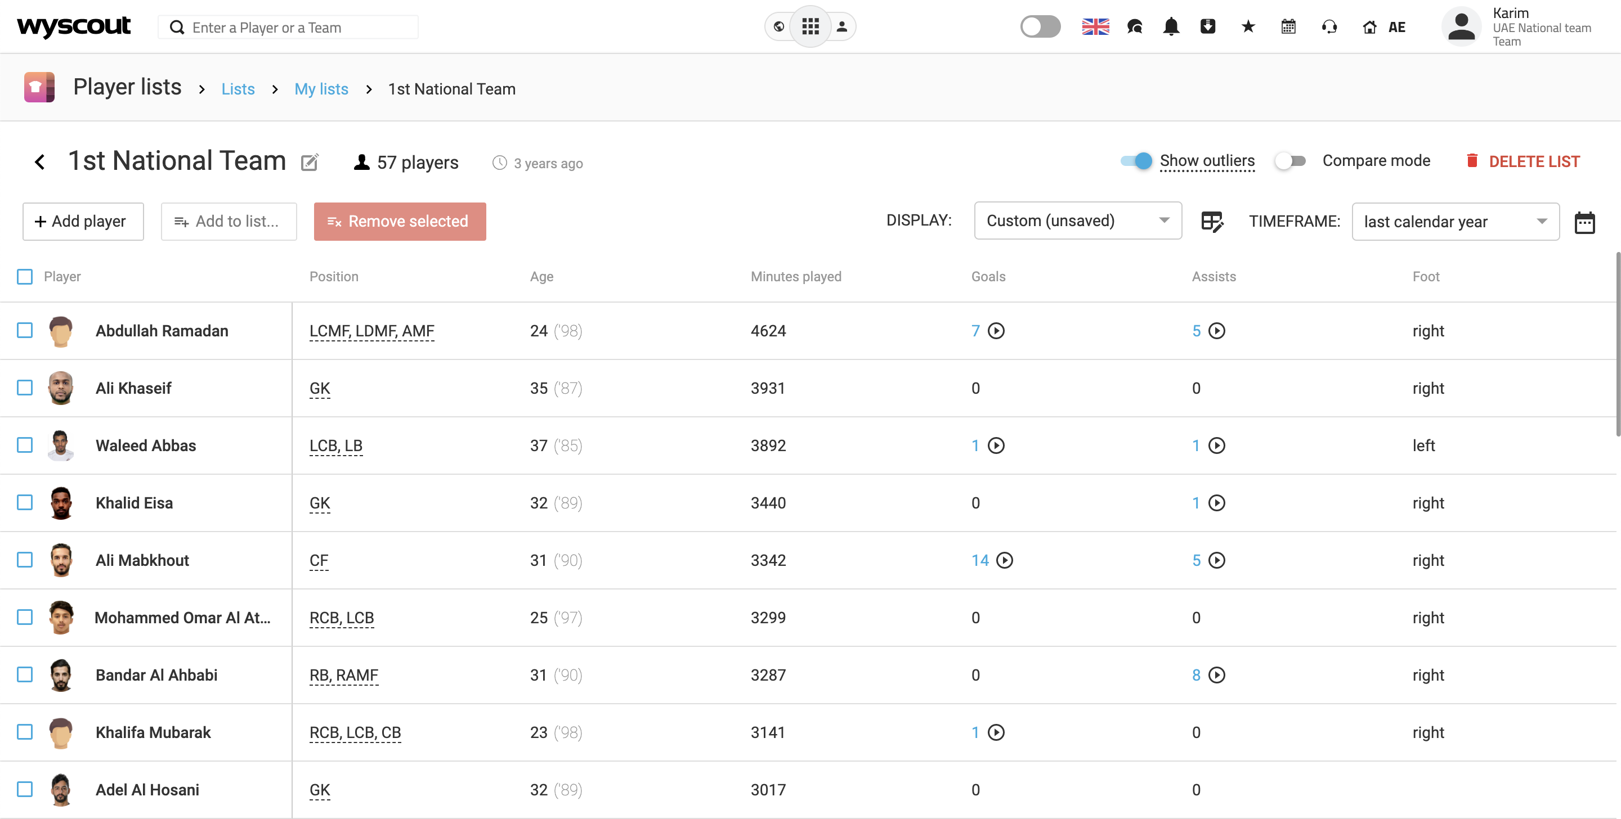The image size is (1621, 819).
Task: Open the calendar icon in top bar
Action: (x=1288, y=27)
